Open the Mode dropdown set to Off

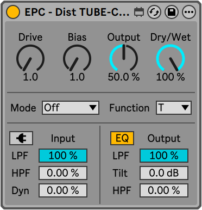[71, 108]
